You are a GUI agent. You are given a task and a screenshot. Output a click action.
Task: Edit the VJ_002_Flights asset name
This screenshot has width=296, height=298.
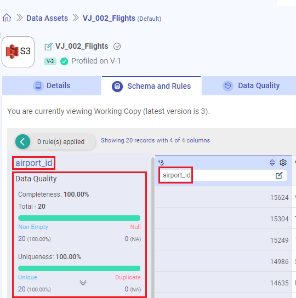click(48, 47)
